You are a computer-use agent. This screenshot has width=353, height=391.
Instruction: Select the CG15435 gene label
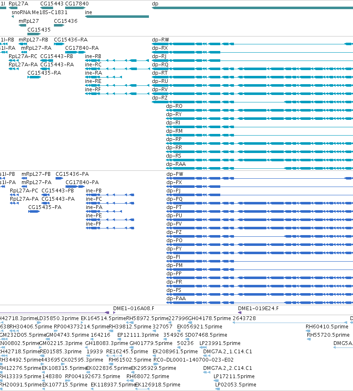(x=39, y=30)
